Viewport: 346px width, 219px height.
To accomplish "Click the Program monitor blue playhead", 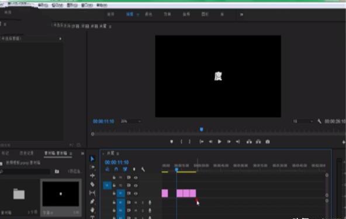I will [201, 129].
